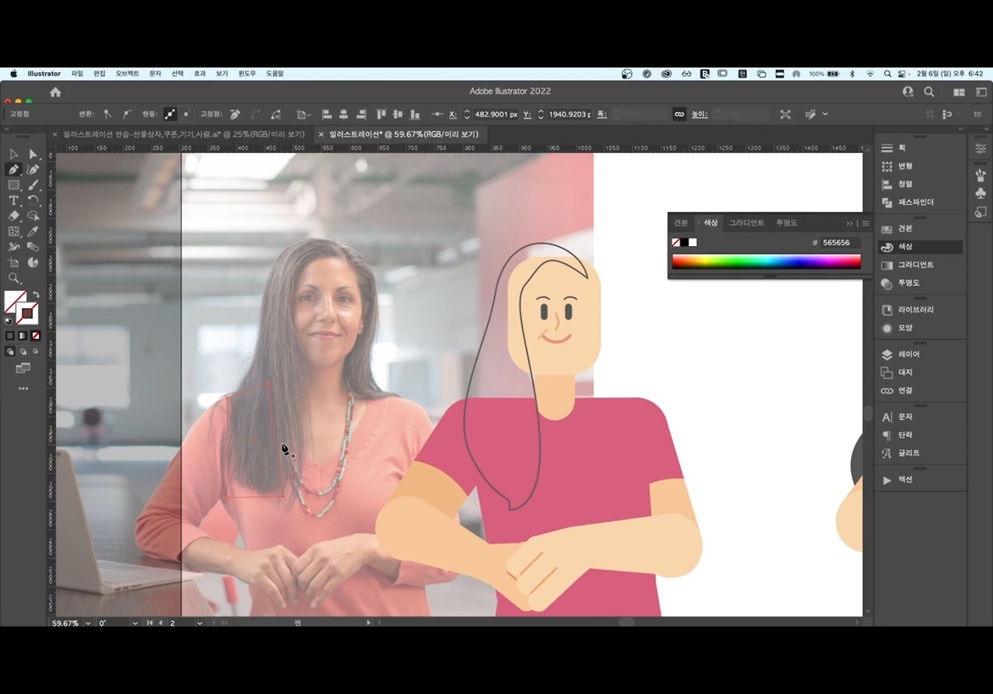Image resolution: width=993 pixels, height=694 pixels.
Task: Open the 파일 menu
Action: pyautogui.click(x=77, y=74)
